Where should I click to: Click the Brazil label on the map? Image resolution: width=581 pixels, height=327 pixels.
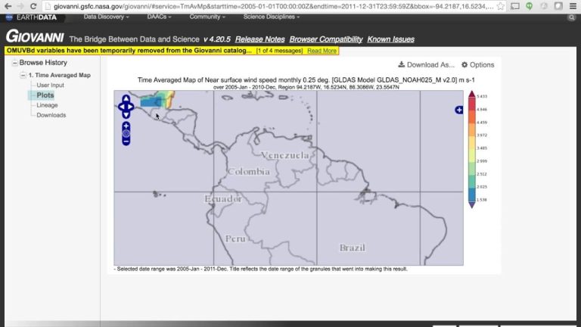[352, 248]
